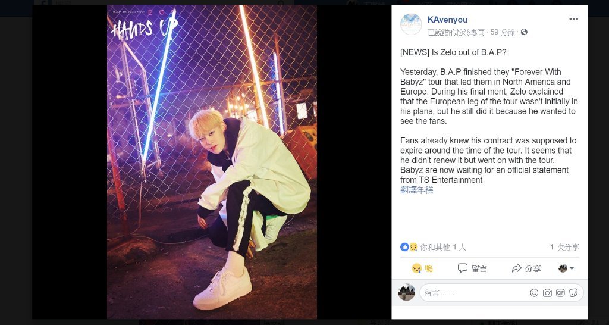Open the 1 share count

[x=564, y=247]
